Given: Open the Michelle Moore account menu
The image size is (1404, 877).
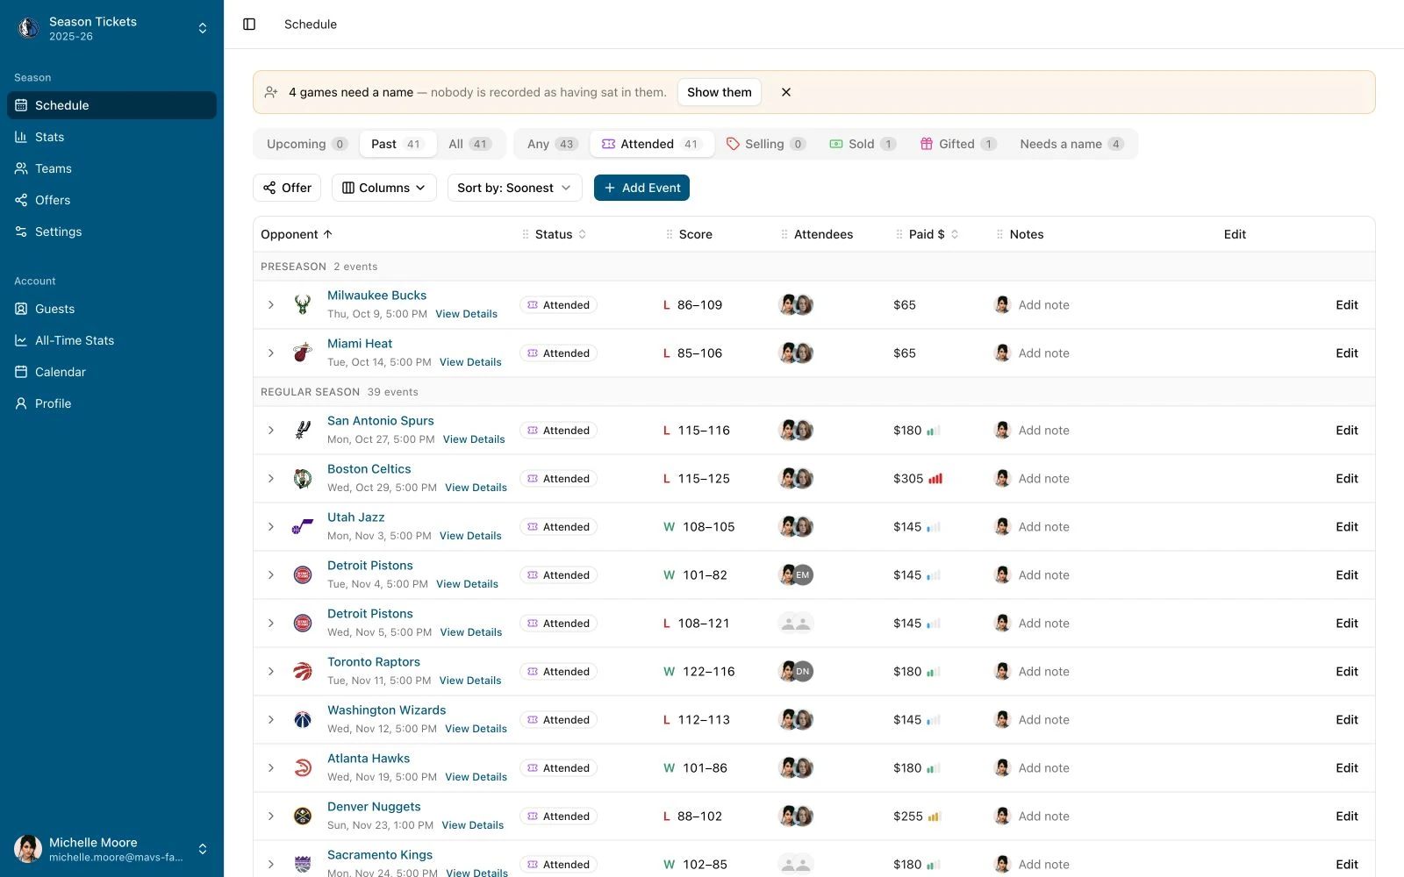Looking at the screenshot, I should [x=111, y=849].
